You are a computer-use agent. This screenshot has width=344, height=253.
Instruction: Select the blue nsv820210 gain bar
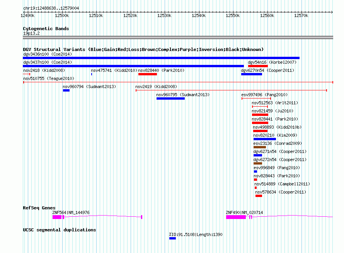265,139
